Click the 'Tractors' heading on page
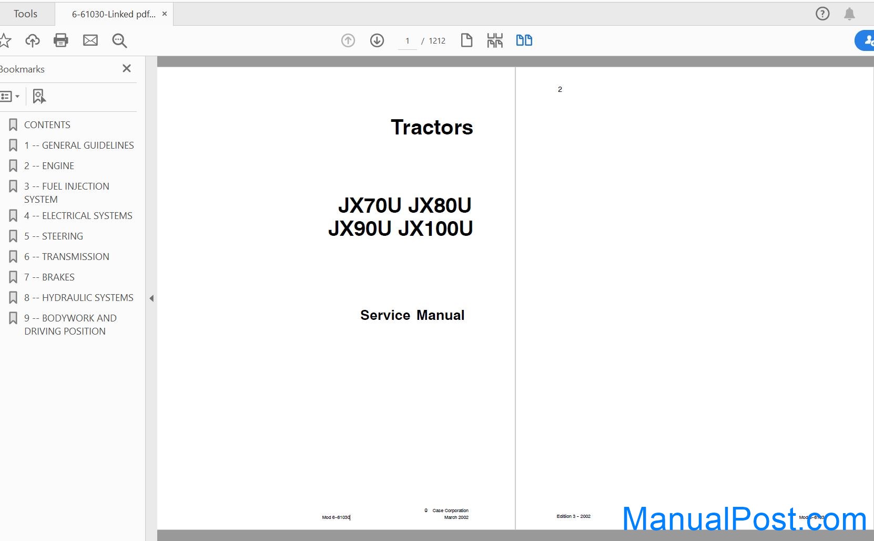 pyautogui.click(x=432, y=128)
